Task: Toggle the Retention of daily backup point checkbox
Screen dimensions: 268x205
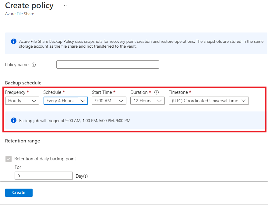Action: coord(9,159)
